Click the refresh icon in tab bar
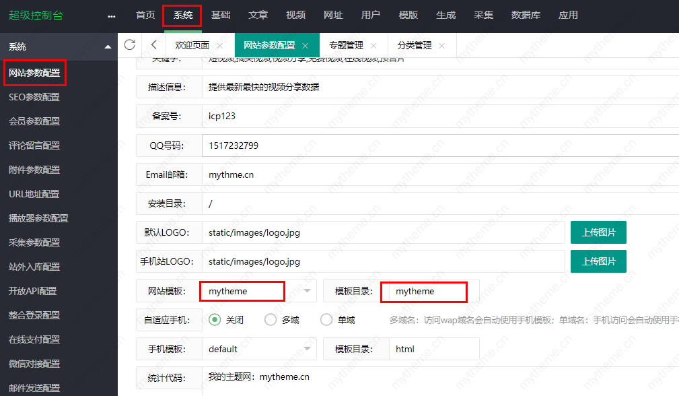Image resolution: width=679 pixels, height=396 pixels. click(x=130, y=44)
